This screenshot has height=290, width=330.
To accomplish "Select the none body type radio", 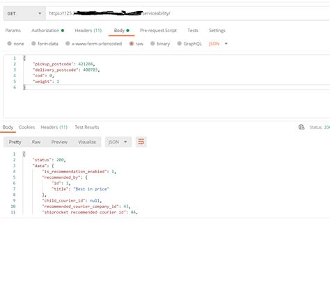I will tap(10, 43).
